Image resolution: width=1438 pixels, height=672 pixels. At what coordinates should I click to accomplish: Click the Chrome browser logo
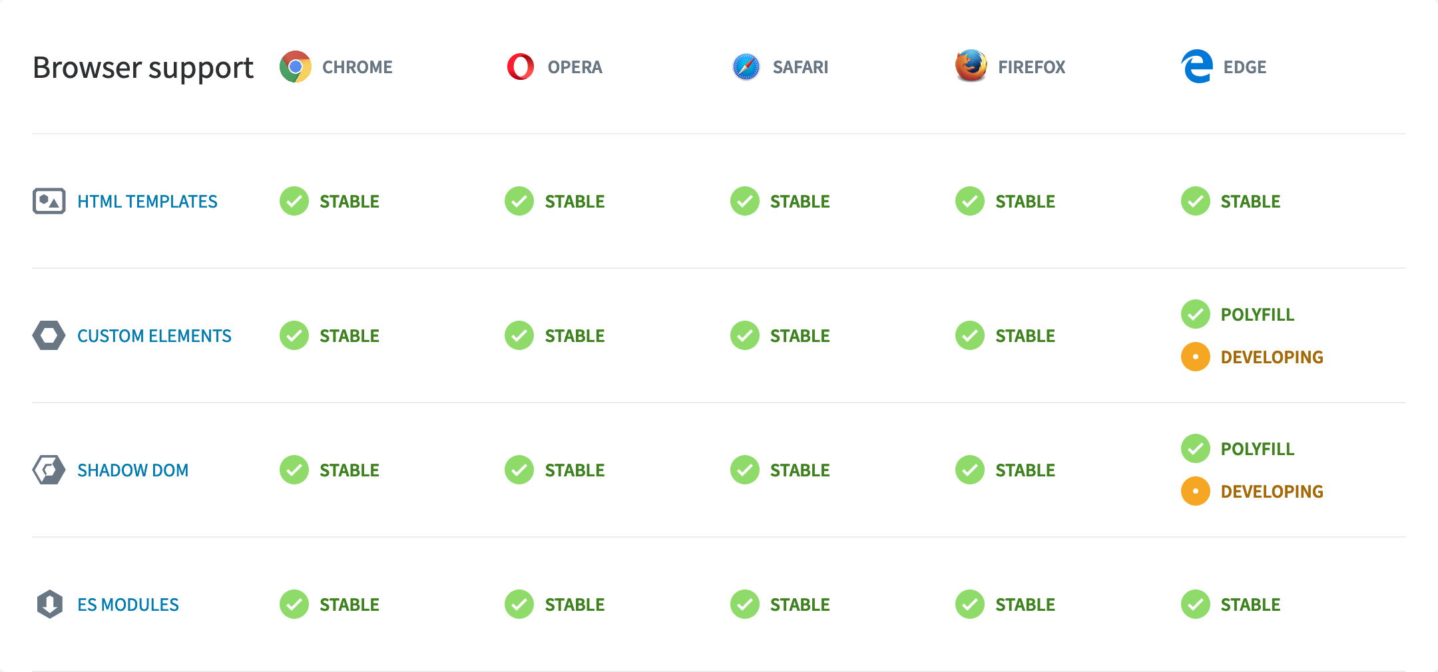(x=295, y=67)
